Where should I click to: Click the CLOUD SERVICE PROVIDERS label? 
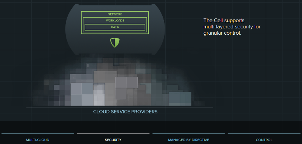(125, 112)
